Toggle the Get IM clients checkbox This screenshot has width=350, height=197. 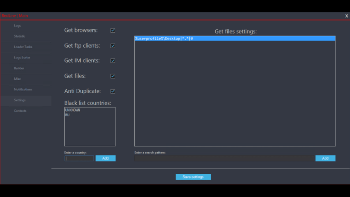click(113, 61)
